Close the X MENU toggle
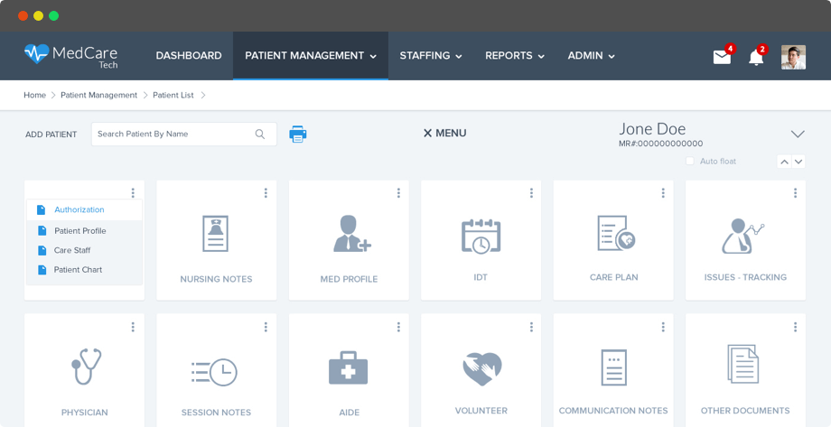 point(444,134)
